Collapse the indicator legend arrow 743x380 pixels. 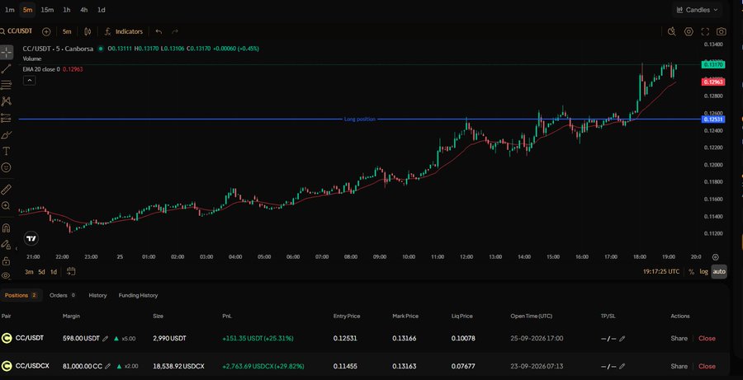click(30, 81)
